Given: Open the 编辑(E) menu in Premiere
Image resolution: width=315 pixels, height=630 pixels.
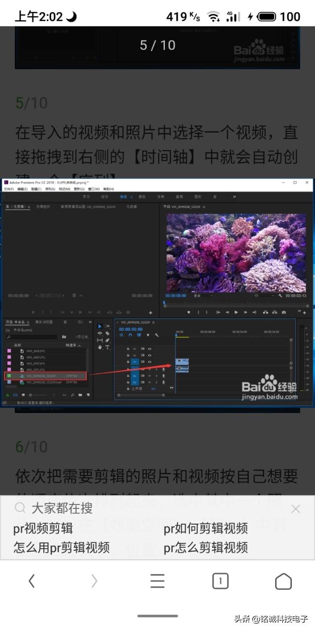Looking at the screenshot, I should 22,189.
